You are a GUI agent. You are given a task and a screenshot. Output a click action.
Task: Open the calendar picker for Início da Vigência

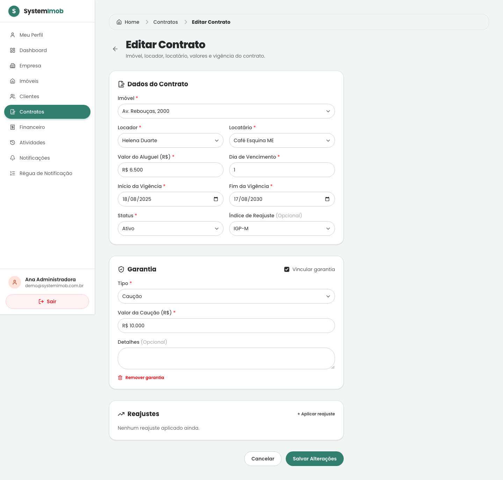(216, 199)
